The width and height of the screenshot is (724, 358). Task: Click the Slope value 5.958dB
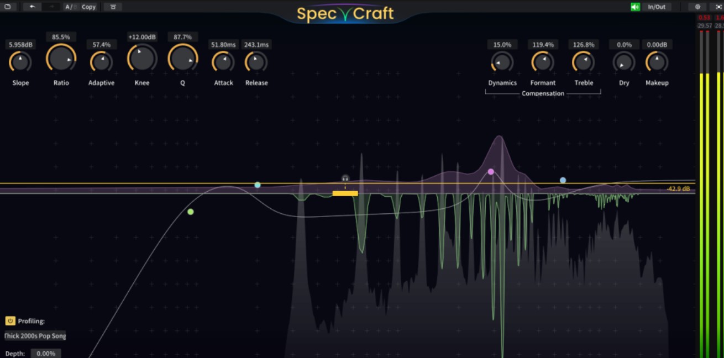point(20,45)
